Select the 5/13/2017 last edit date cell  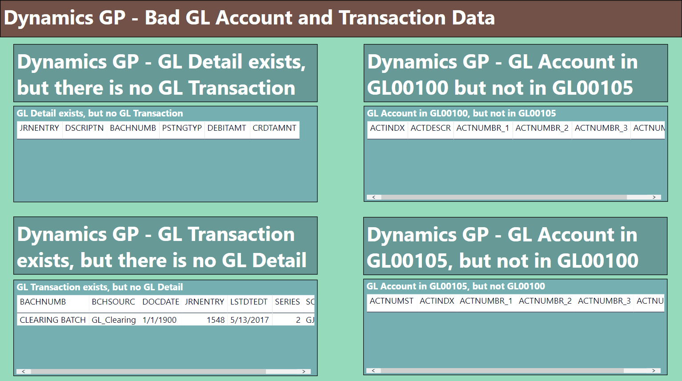[249, 320]
